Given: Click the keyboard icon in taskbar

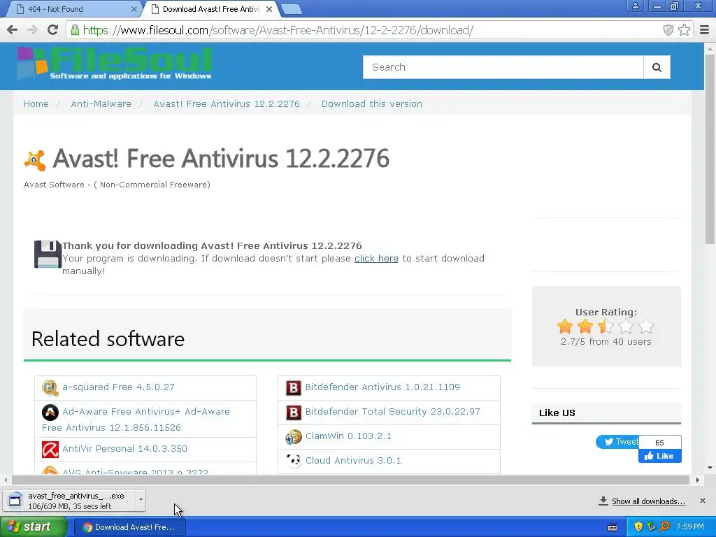Looking at the screenshot, I should click(x=613, y=527).
